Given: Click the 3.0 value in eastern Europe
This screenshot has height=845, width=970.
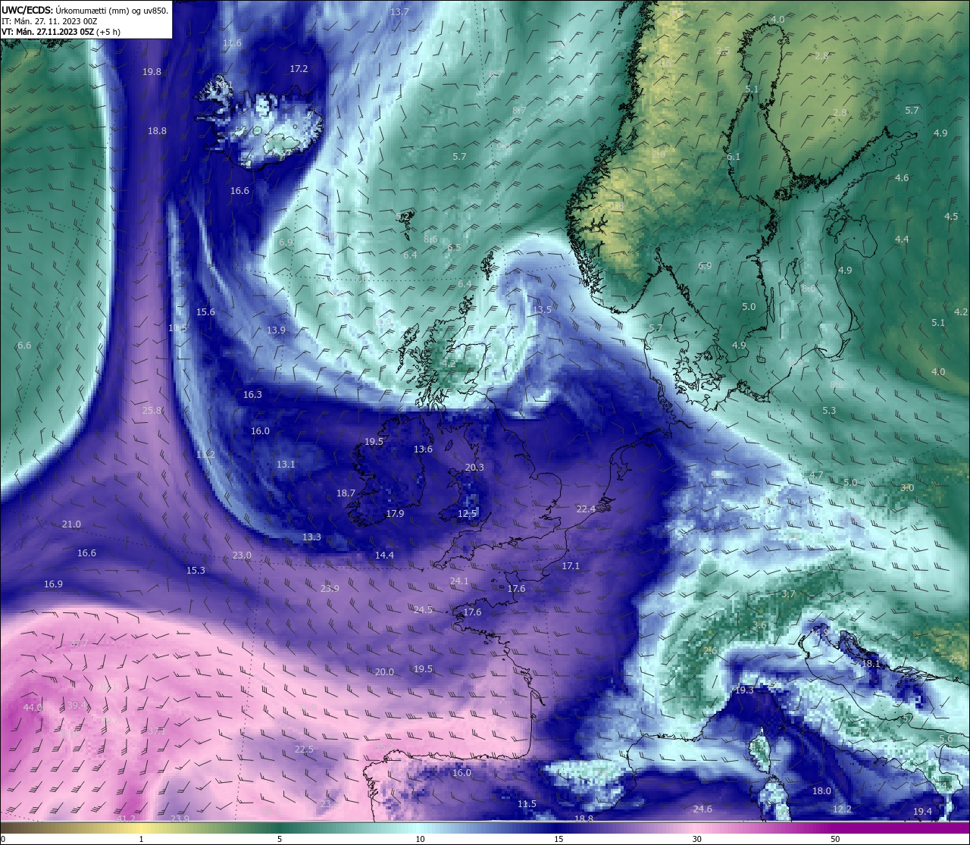Looking at the screenshot, I should point(907,488).
